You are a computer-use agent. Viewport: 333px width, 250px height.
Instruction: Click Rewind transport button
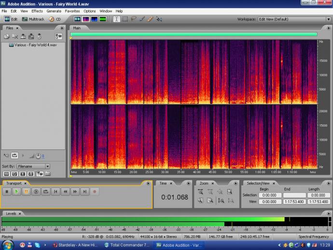(x=65, y=191)
